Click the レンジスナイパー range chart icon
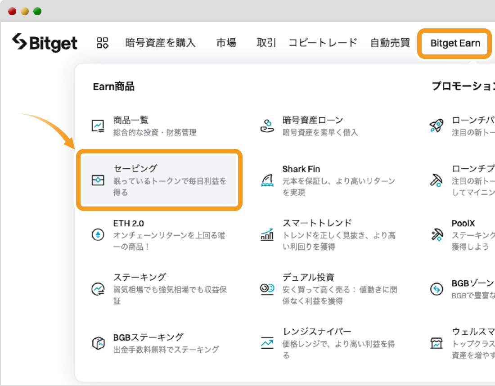The image size is (495, 386). tap(267, 343)
